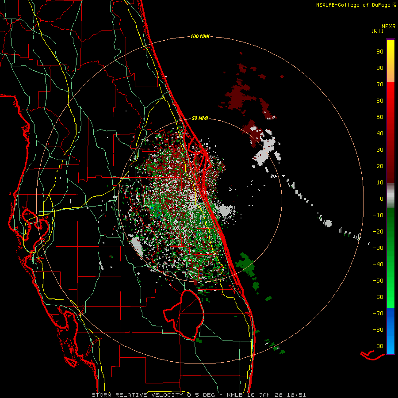Click the 30 value on the velocity scale

tap(380, 150)
